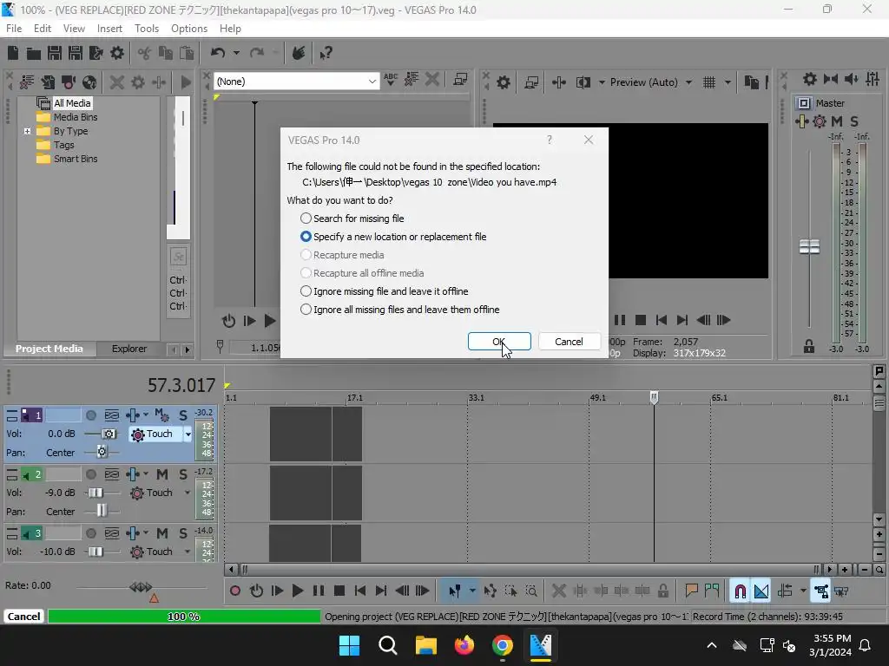Select Ignore all missing files and leave them offline
889x666 pixels.
click(x=399, y=310)
